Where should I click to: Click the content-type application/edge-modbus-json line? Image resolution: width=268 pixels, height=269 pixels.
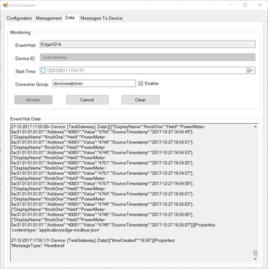click(x=55, y=230)
